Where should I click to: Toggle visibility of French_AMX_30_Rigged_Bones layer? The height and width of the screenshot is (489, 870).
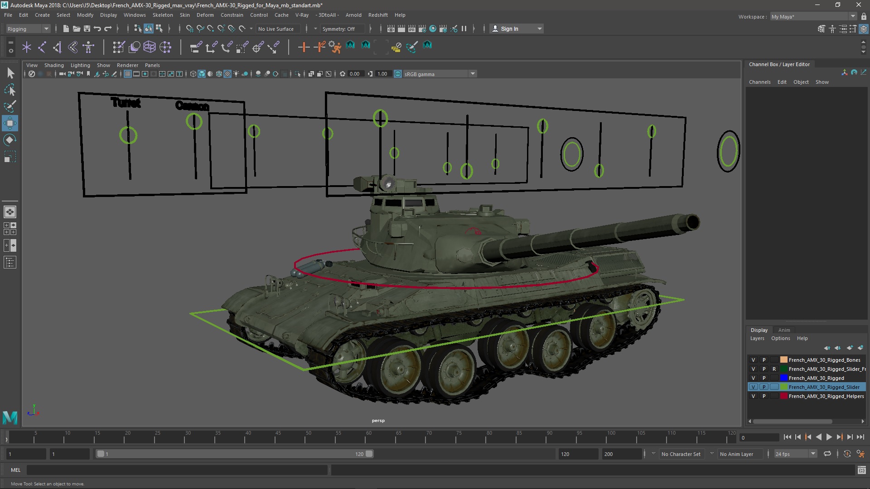pyautogui.click(x=753, y=360)
